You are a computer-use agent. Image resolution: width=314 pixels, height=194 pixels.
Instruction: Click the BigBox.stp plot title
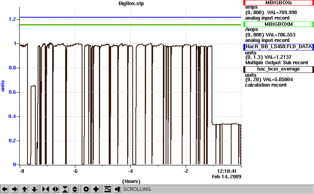coord(131,4)
